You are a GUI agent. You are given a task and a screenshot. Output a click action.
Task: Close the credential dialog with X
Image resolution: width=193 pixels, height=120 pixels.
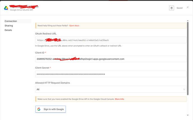coord(188,7)
